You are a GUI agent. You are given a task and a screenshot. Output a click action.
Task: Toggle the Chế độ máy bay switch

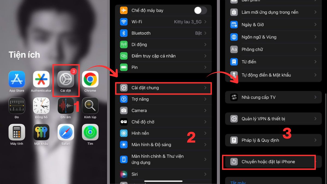[x=200, y=10]
